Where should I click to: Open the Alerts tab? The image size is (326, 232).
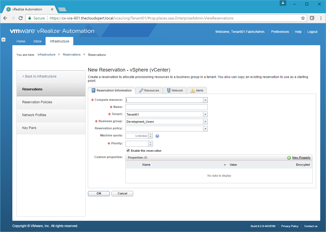197,90
